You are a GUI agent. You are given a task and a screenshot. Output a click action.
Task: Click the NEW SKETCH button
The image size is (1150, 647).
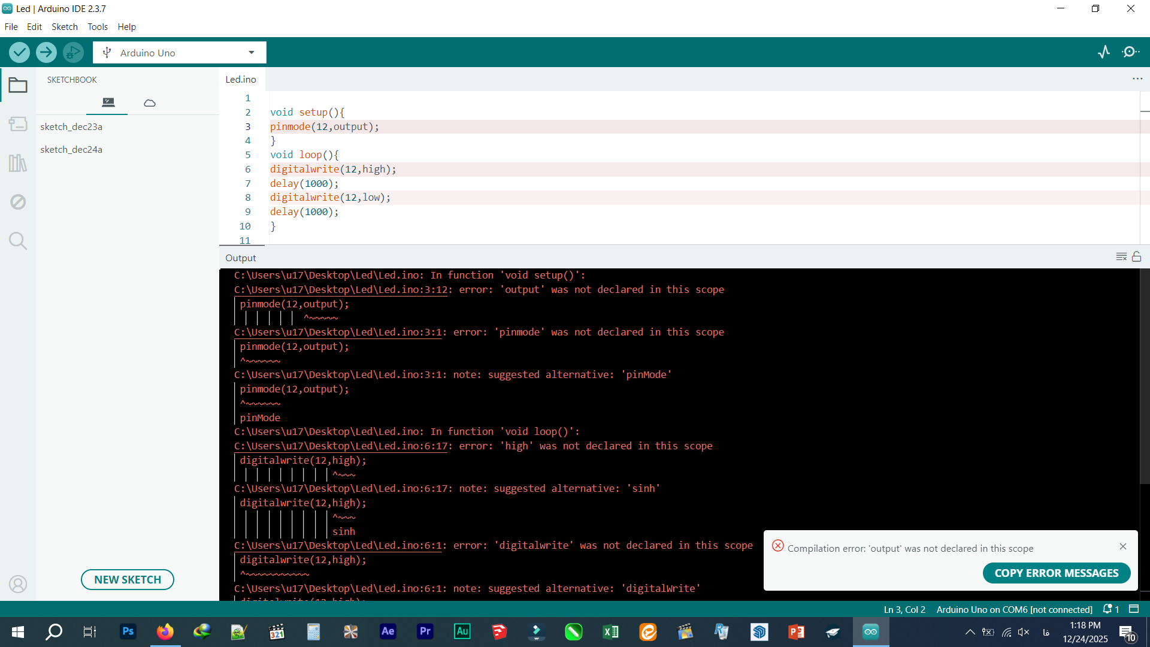pyautogui.click(x=128, y=579)
